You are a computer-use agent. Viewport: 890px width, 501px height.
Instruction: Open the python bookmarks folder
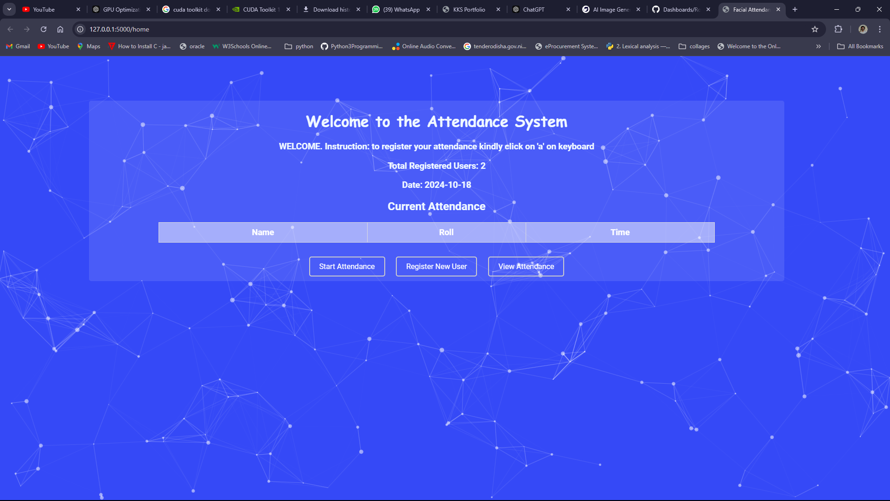(299, 46)
